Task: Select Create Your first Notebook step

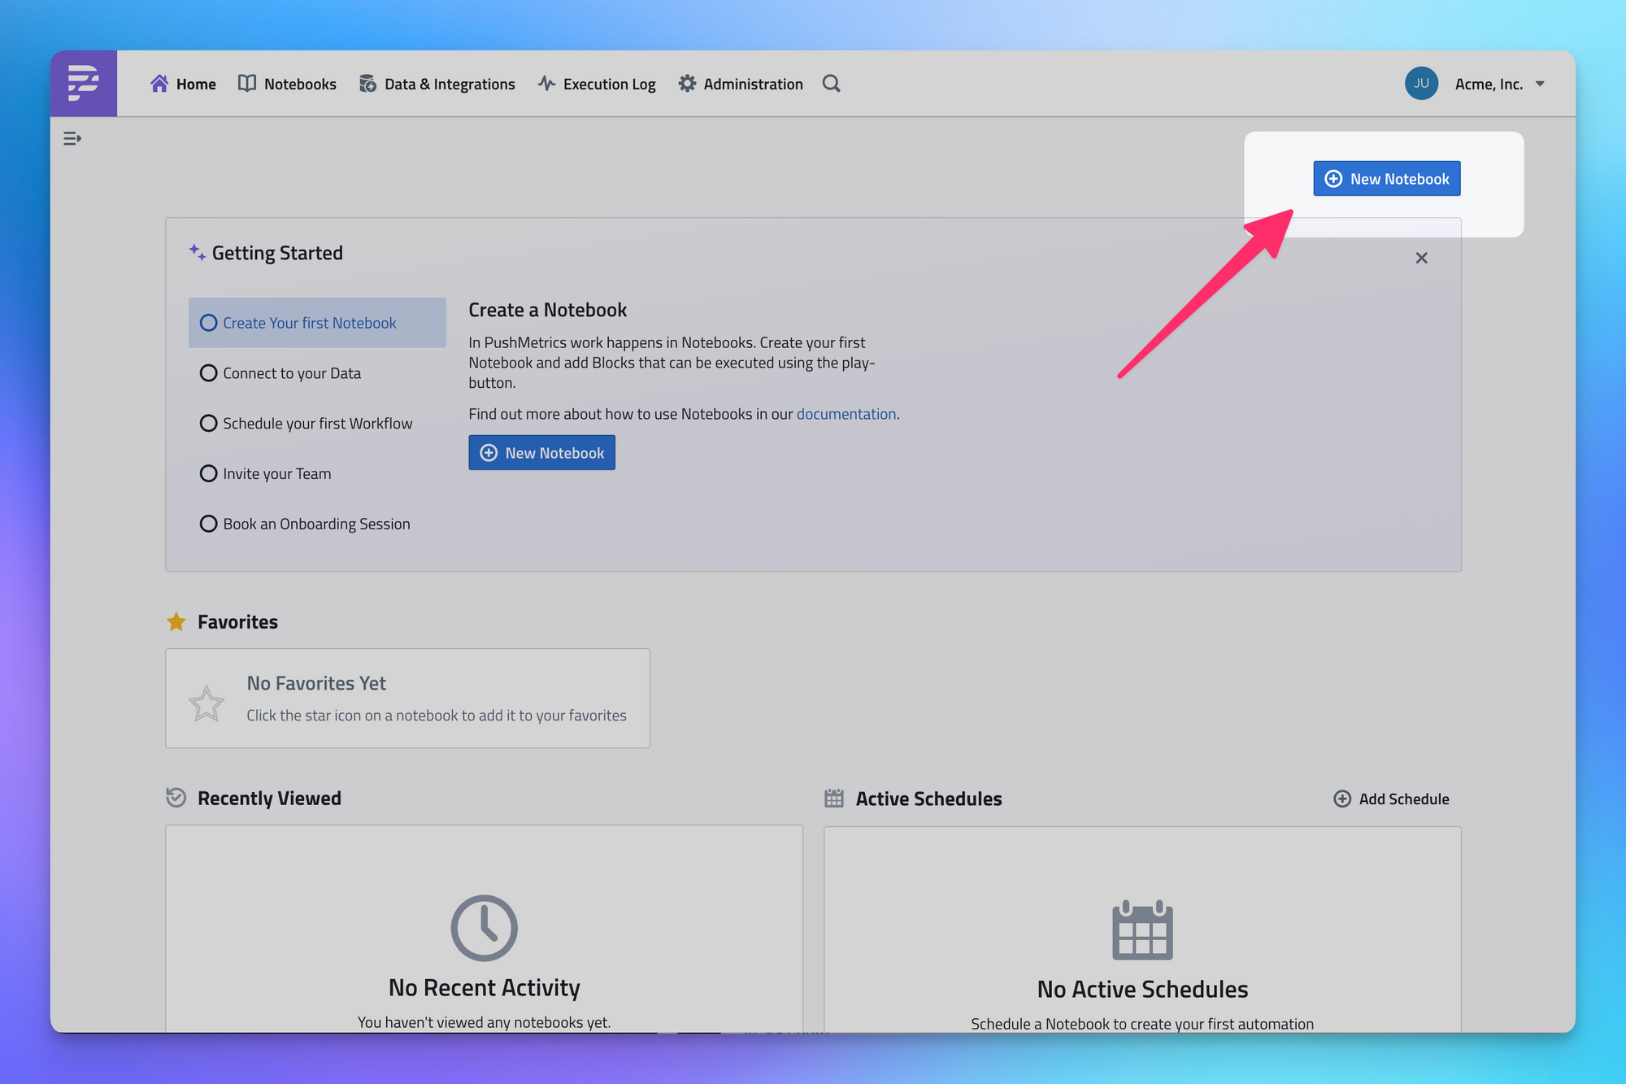Action: [x=309, y=323]
